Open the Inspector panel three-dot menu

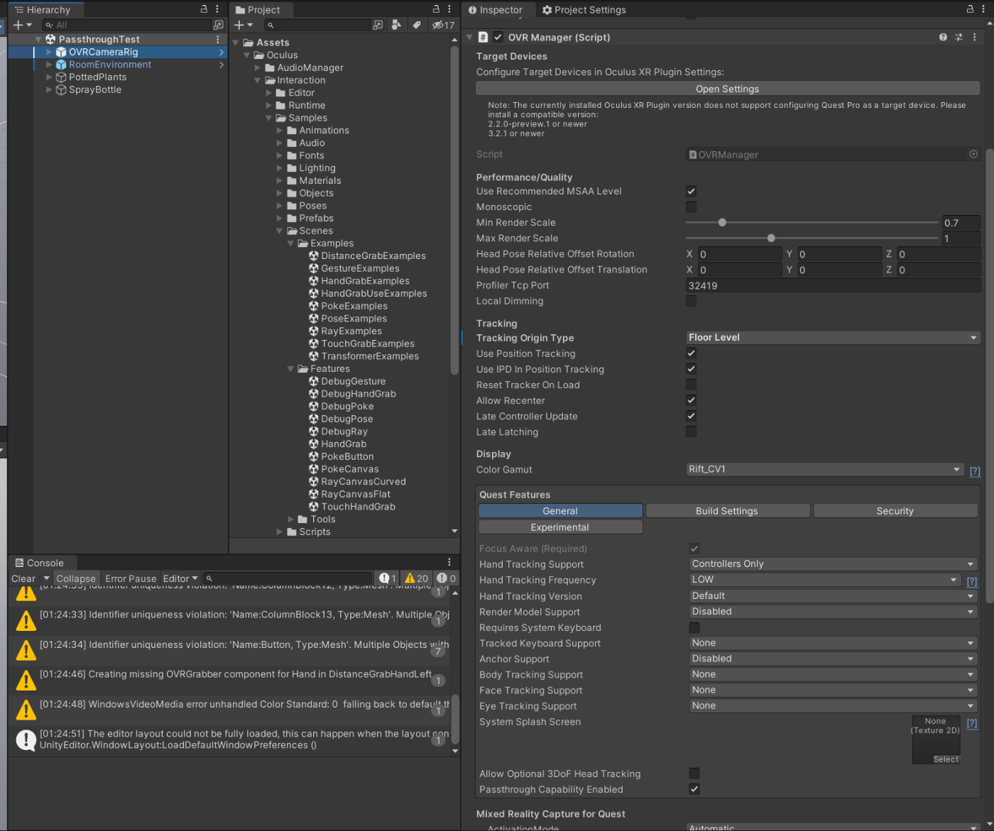pyautogui.click(x=983, y=9)
